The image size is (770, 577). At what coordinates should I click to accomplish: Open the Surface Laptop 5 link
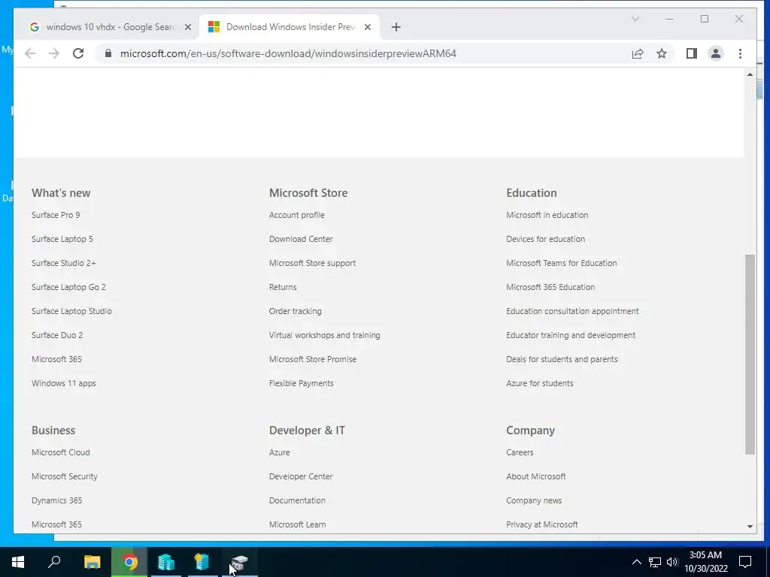[62, 239]
